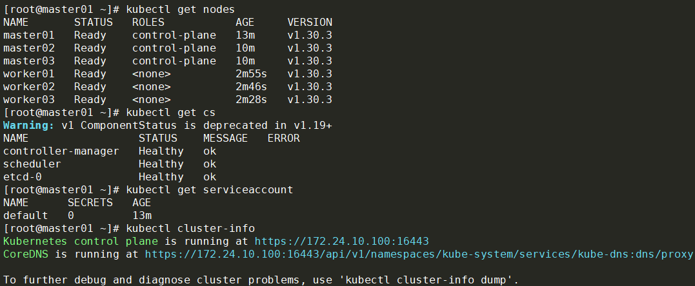Select master02 in the nodes list

coord(29,48)
